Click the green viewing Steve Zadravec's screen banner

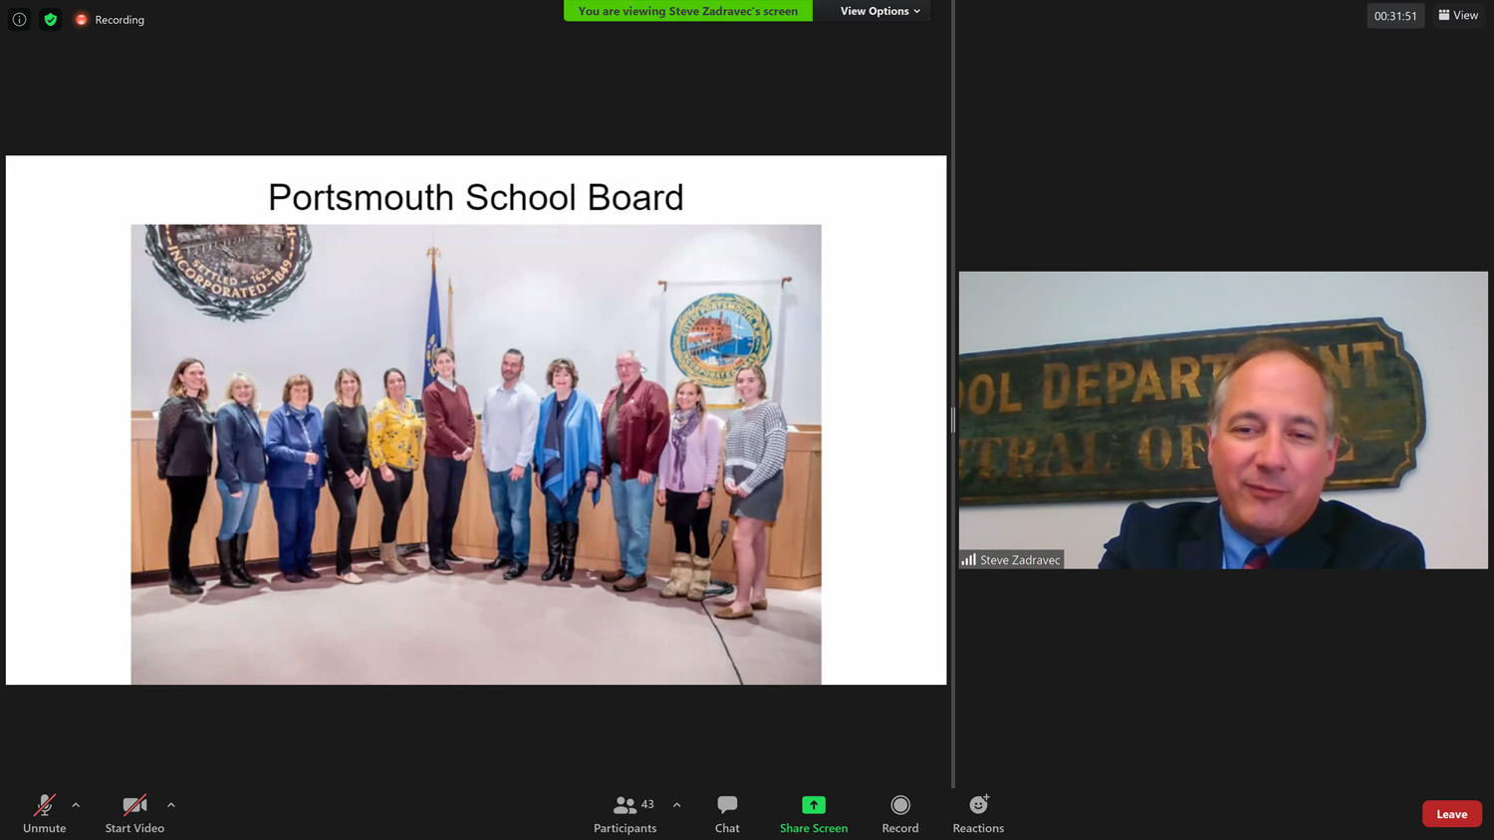[x=687, y=11]
